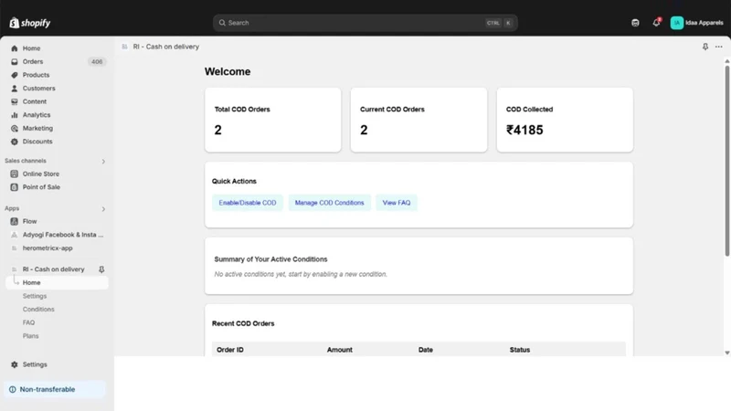Click the Settings gear icon in the sidebar
The width and height of the screenshot is (731, 411).
(x=15, y=364)
